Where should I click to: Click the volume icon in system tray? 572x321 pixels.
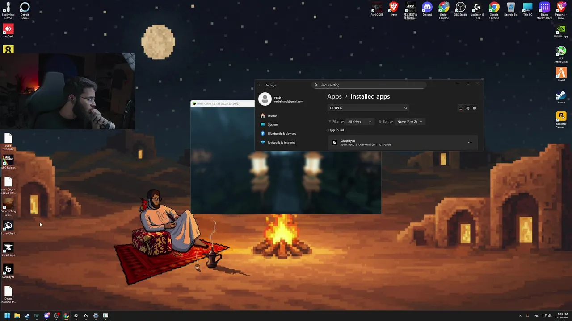[550, 316]
